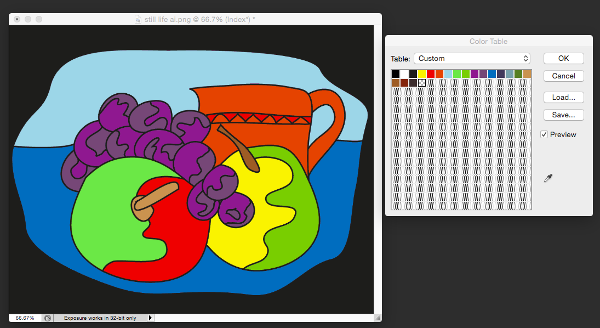The width and height of the screenshot is (600, 328).
Task: Select the brown swatch in second row
Action: pos(396,83)
